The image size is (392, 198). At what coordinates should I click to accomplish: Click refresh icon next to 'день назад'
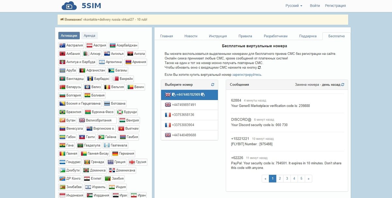click(343, 85)
